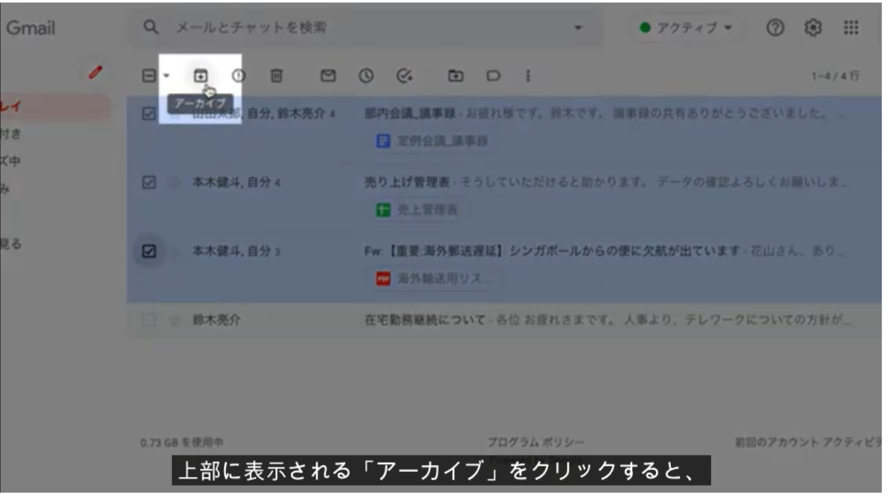Click the red compose pencil icon
Screen dimensions: 888x499
tap(96, 72)
